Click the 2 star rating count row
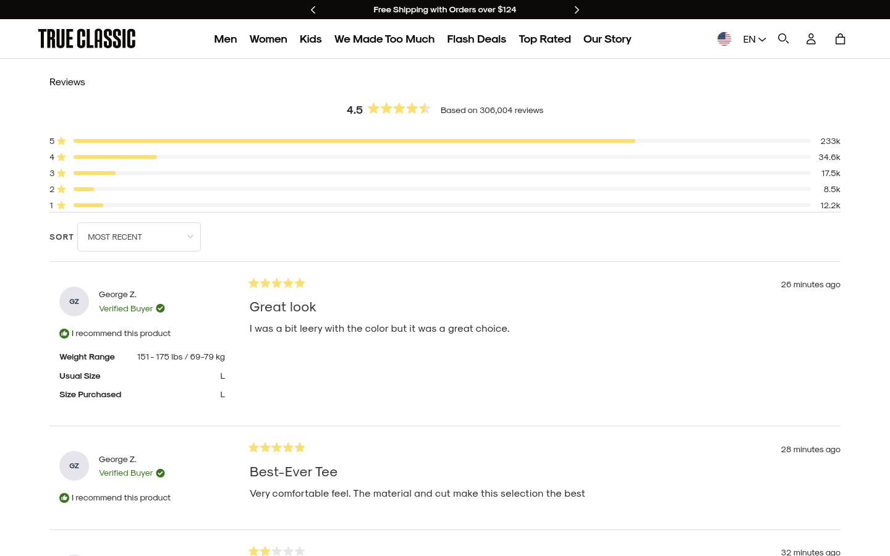This screenshot has width=890, height=556. 445,189
